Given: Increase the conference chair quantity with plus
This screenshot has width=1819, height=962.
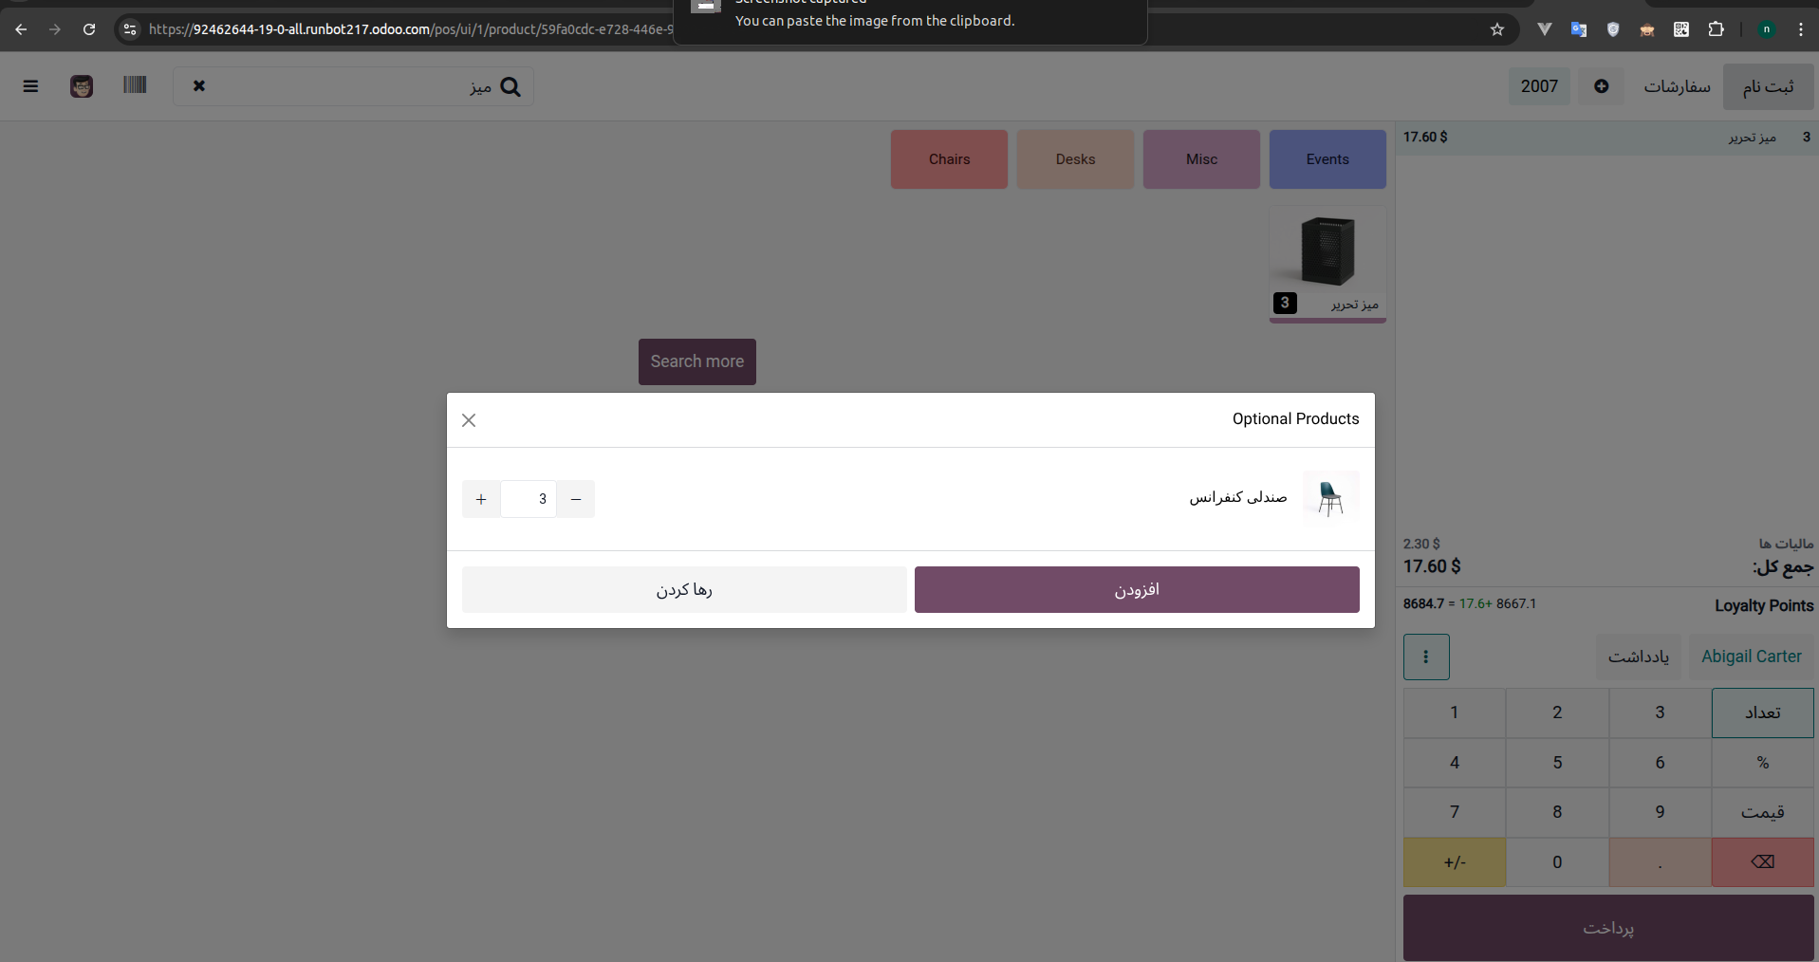Looking at the screenshot, I should pos(481,499).
